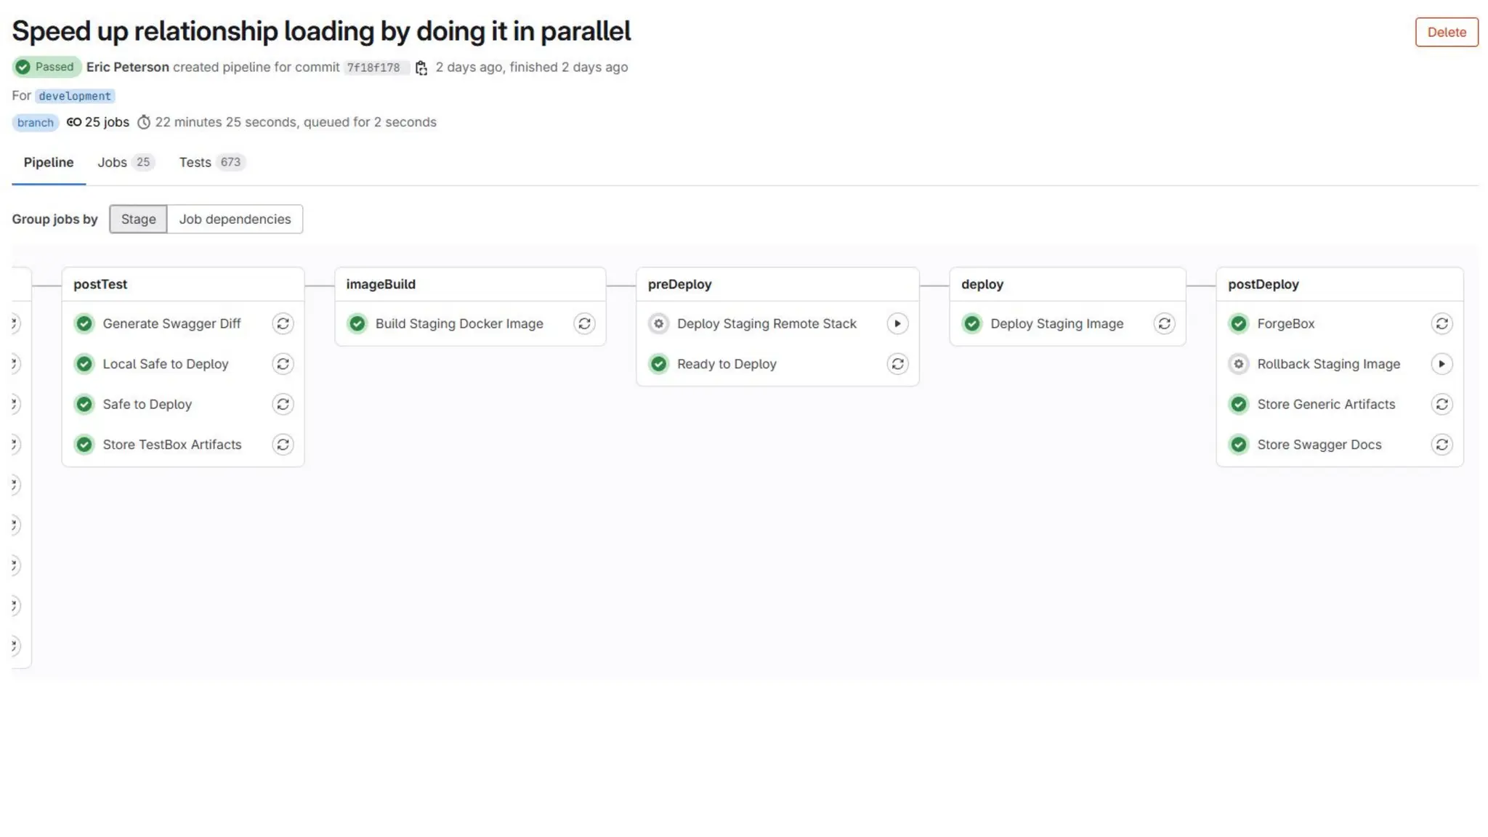This screenshot has width=1488, height=837.
Task: Retry the Store TestBox Artifacts job
Action: coord(283,445)
